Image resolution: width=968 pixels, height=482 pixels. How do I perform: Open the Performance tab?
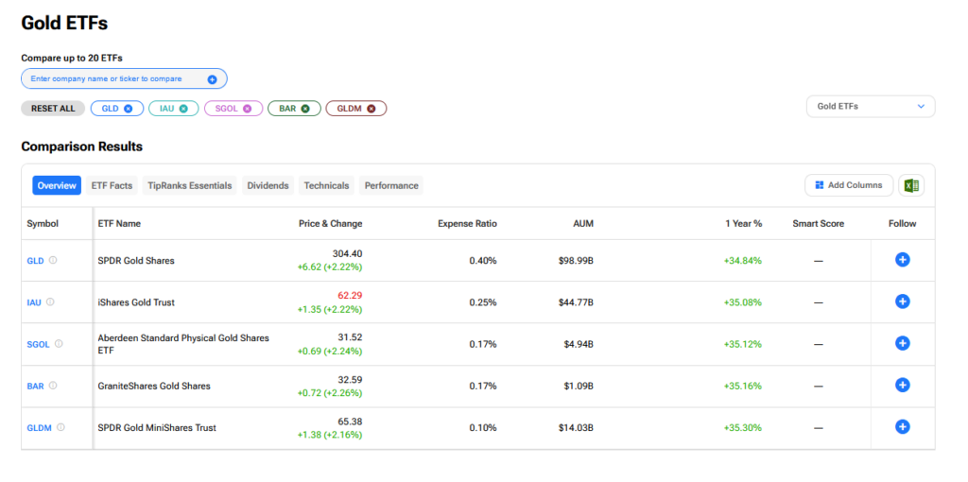pos(391,185)
